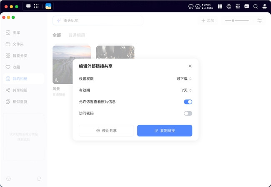Viewport: 271px width, 187px height.
Task: Click the 复制链接 button
Action: pos(165,130)
